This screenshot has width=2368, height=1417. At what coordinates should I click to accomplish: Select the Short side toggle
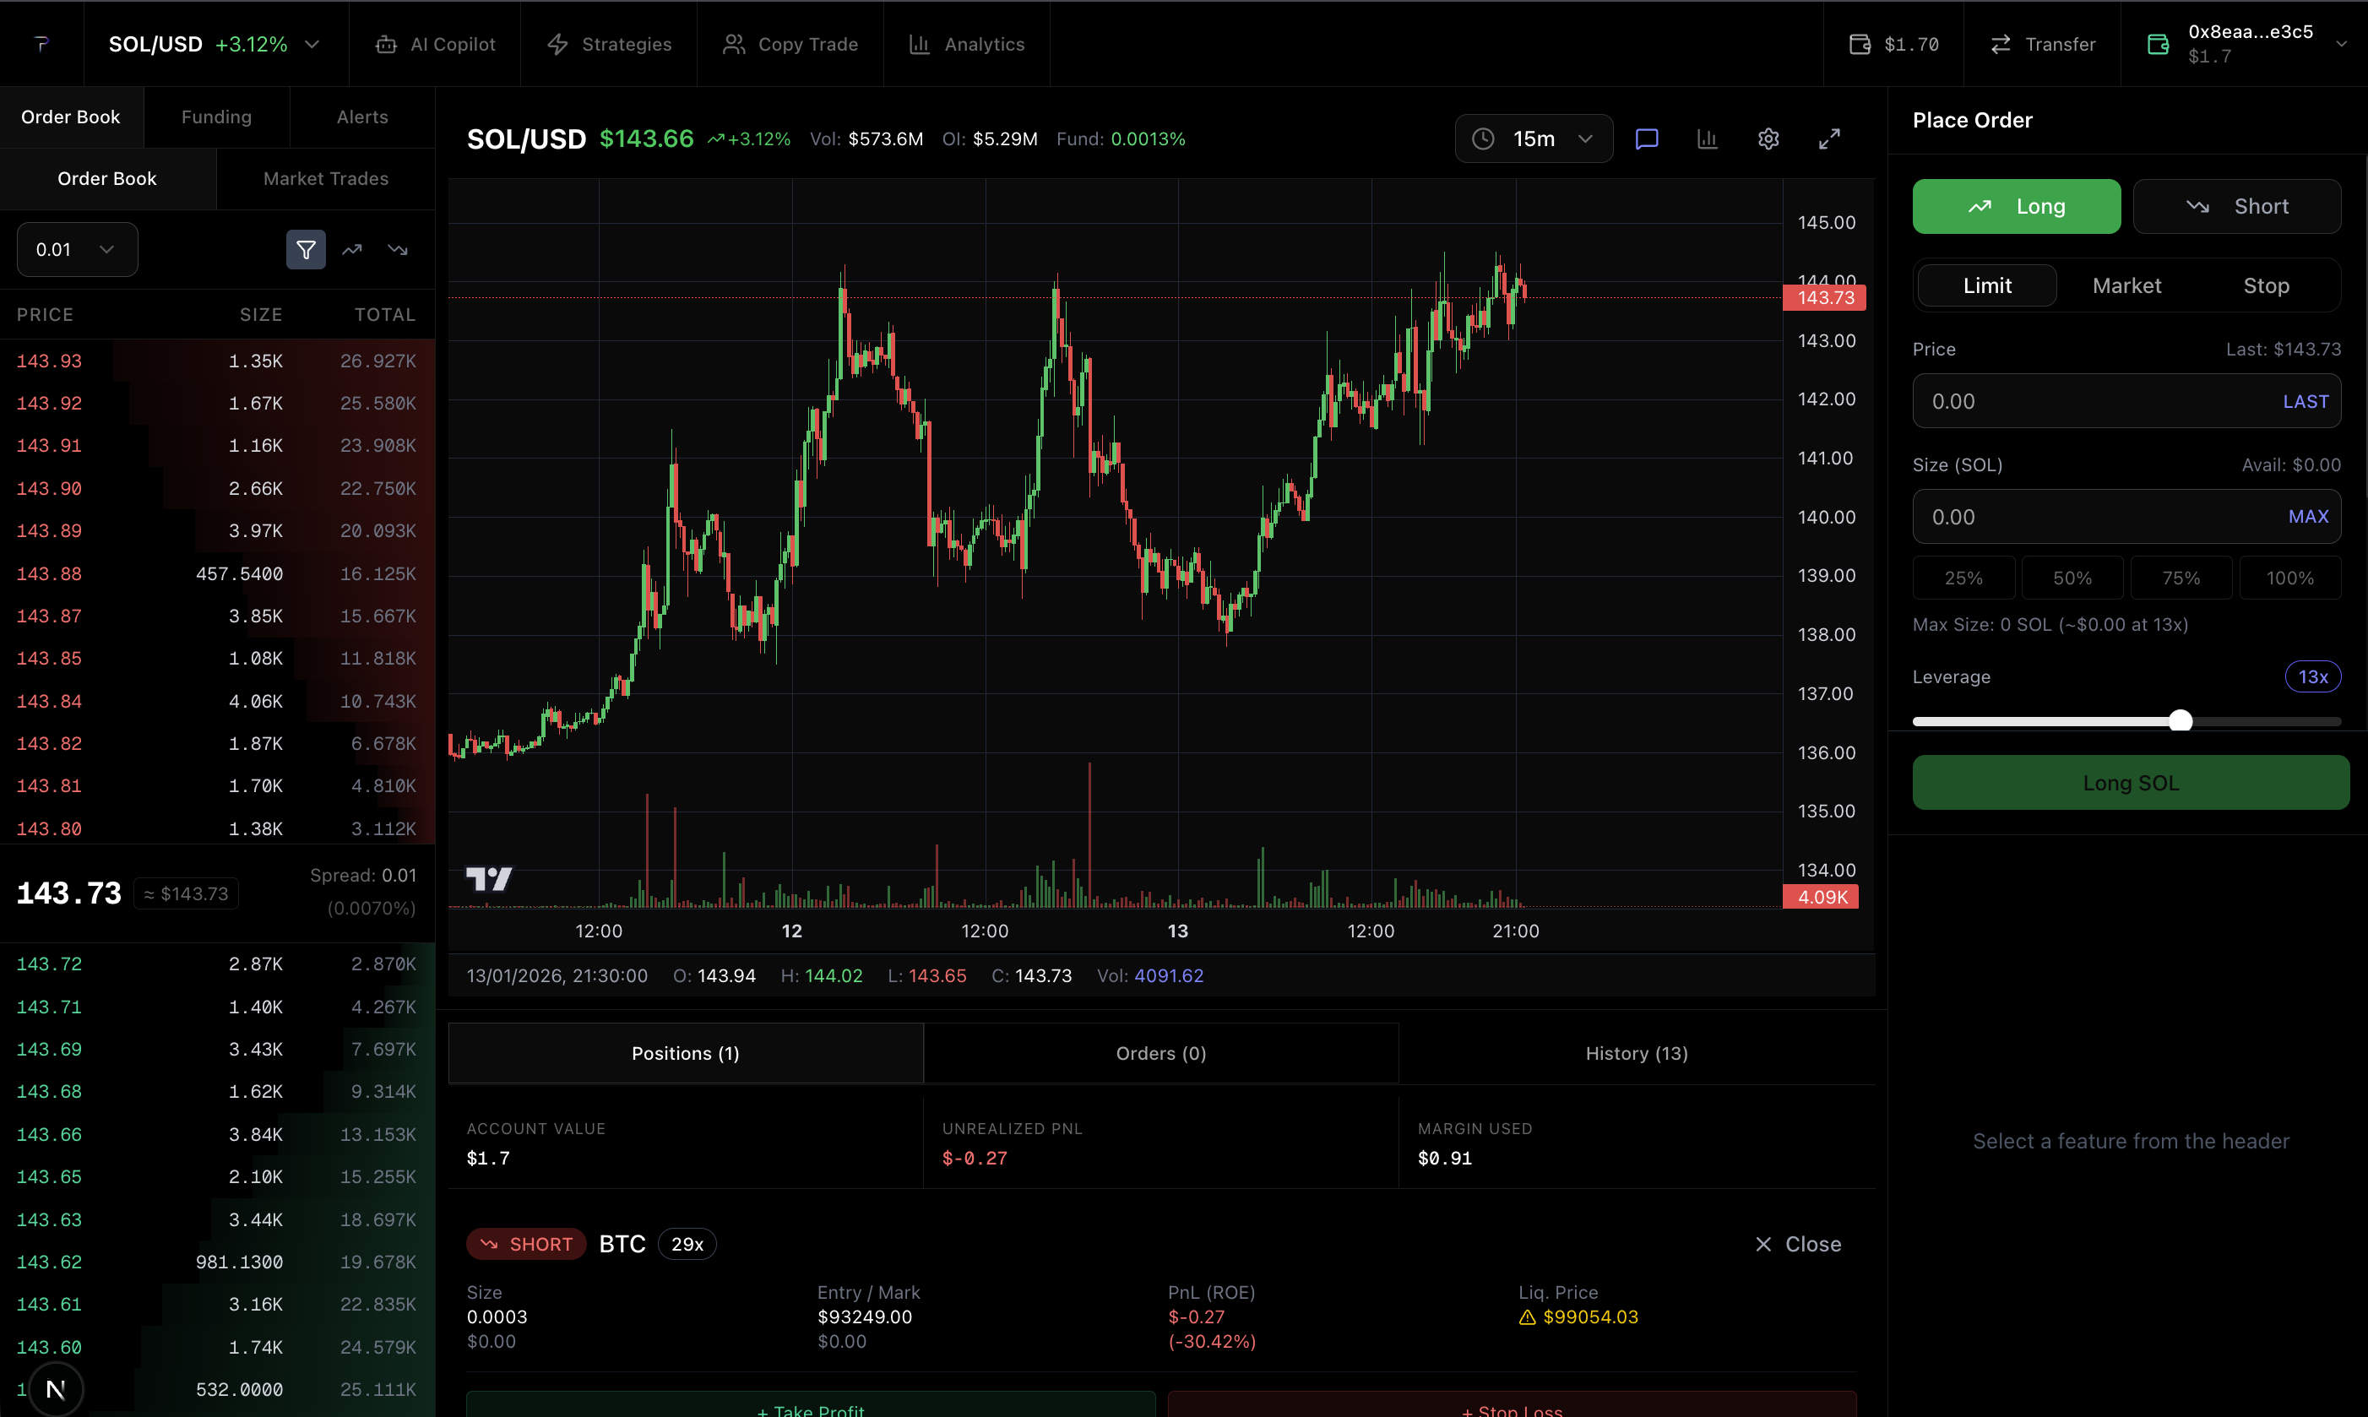(2236, 206)
